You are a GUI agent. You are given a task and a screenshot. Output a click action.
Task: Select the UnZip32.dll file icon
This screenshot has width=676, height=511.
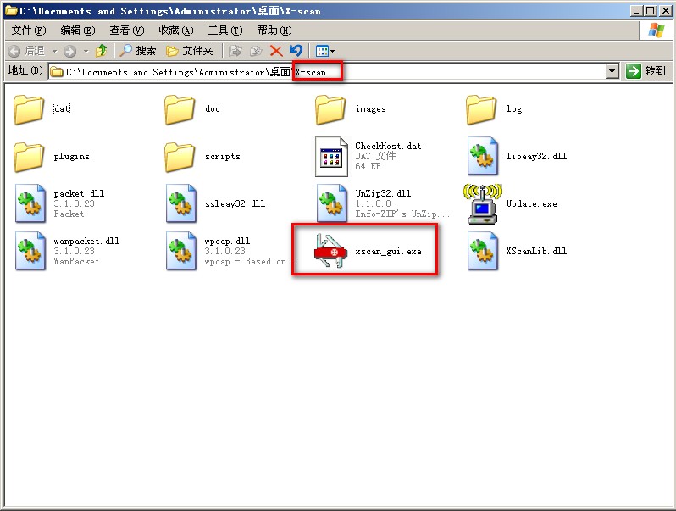[x=332, y=203]
